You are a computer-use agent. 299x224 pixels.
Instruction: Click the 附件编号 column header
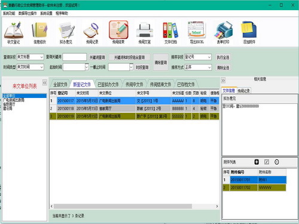pyautogui.click(x=244, y=172)
